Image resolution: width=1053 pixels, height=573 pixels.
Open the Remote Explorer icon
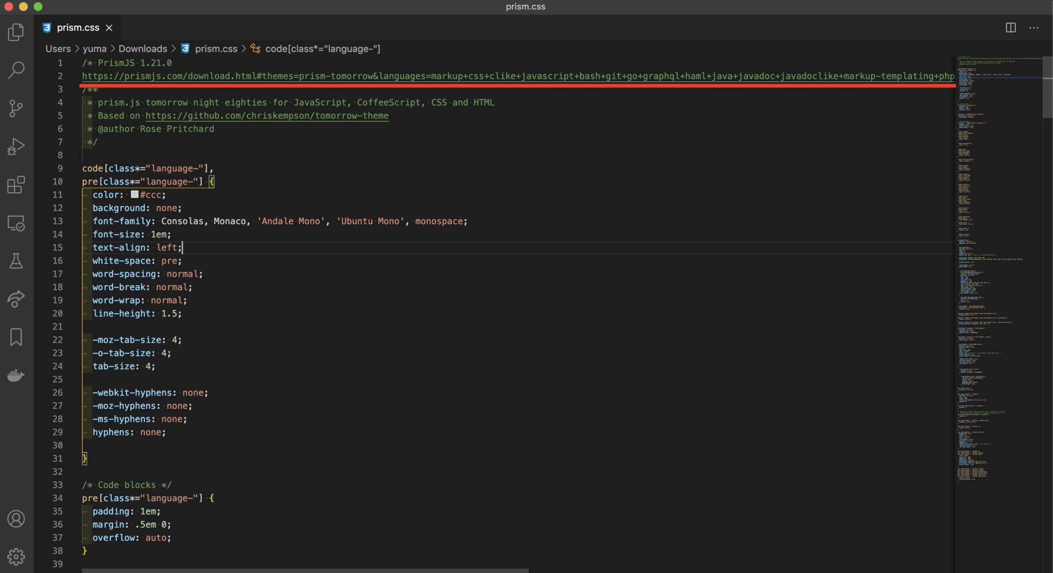click(x=16, y=223)
